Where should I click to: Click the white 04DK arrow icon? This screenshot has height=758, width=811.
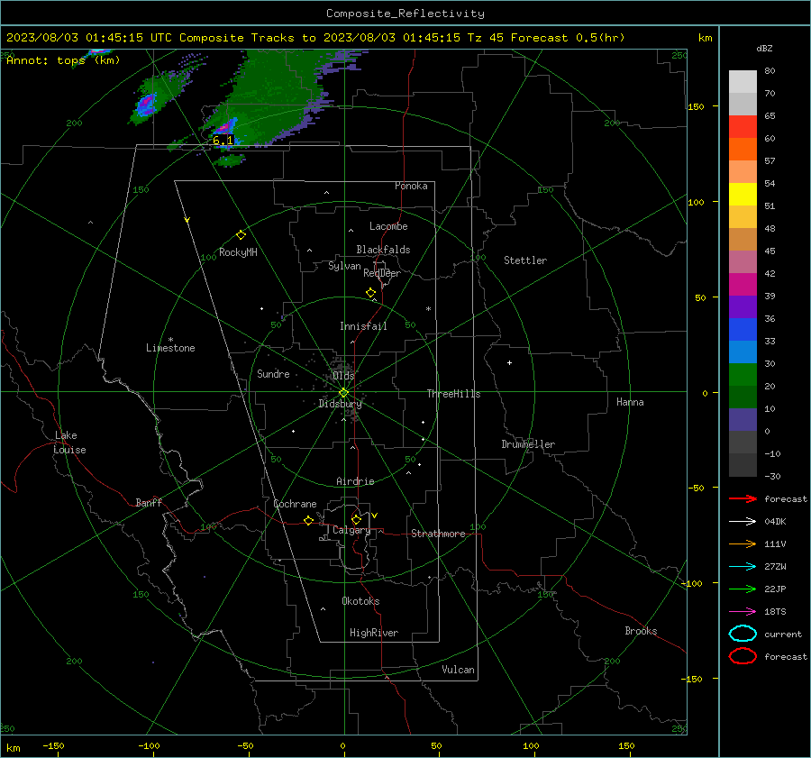[x=743, y=521]
